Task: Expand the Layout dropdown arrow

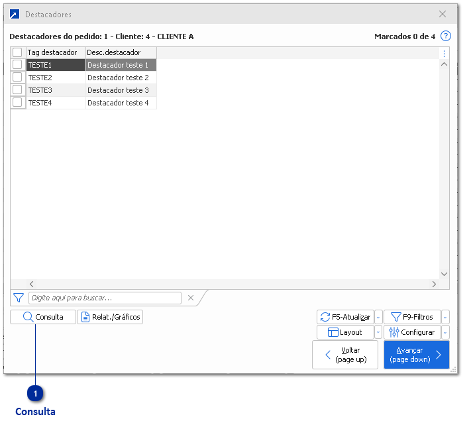Action: pos(378,332)
